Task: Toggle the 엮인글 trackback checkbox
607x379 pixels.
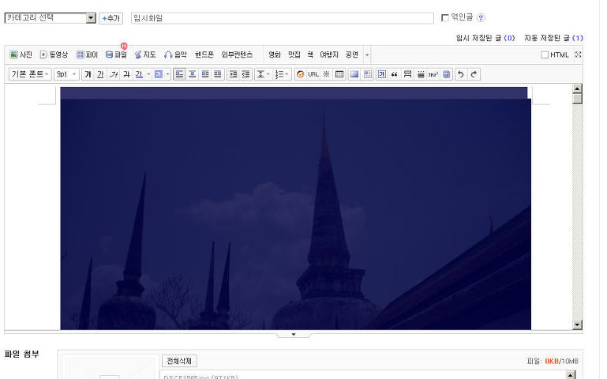Action: [x=445, y=18]
